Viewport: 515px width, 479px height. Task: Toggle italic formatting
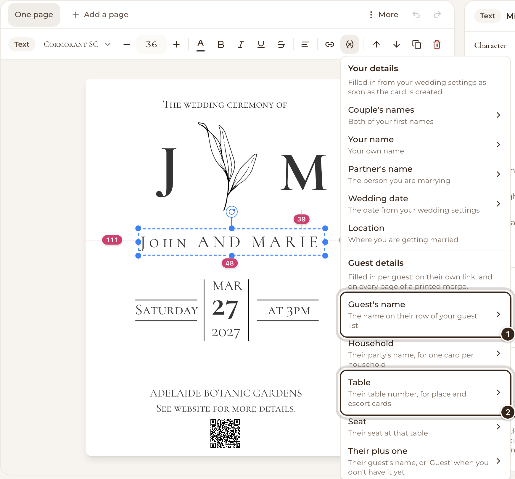(x=241, y=44)
